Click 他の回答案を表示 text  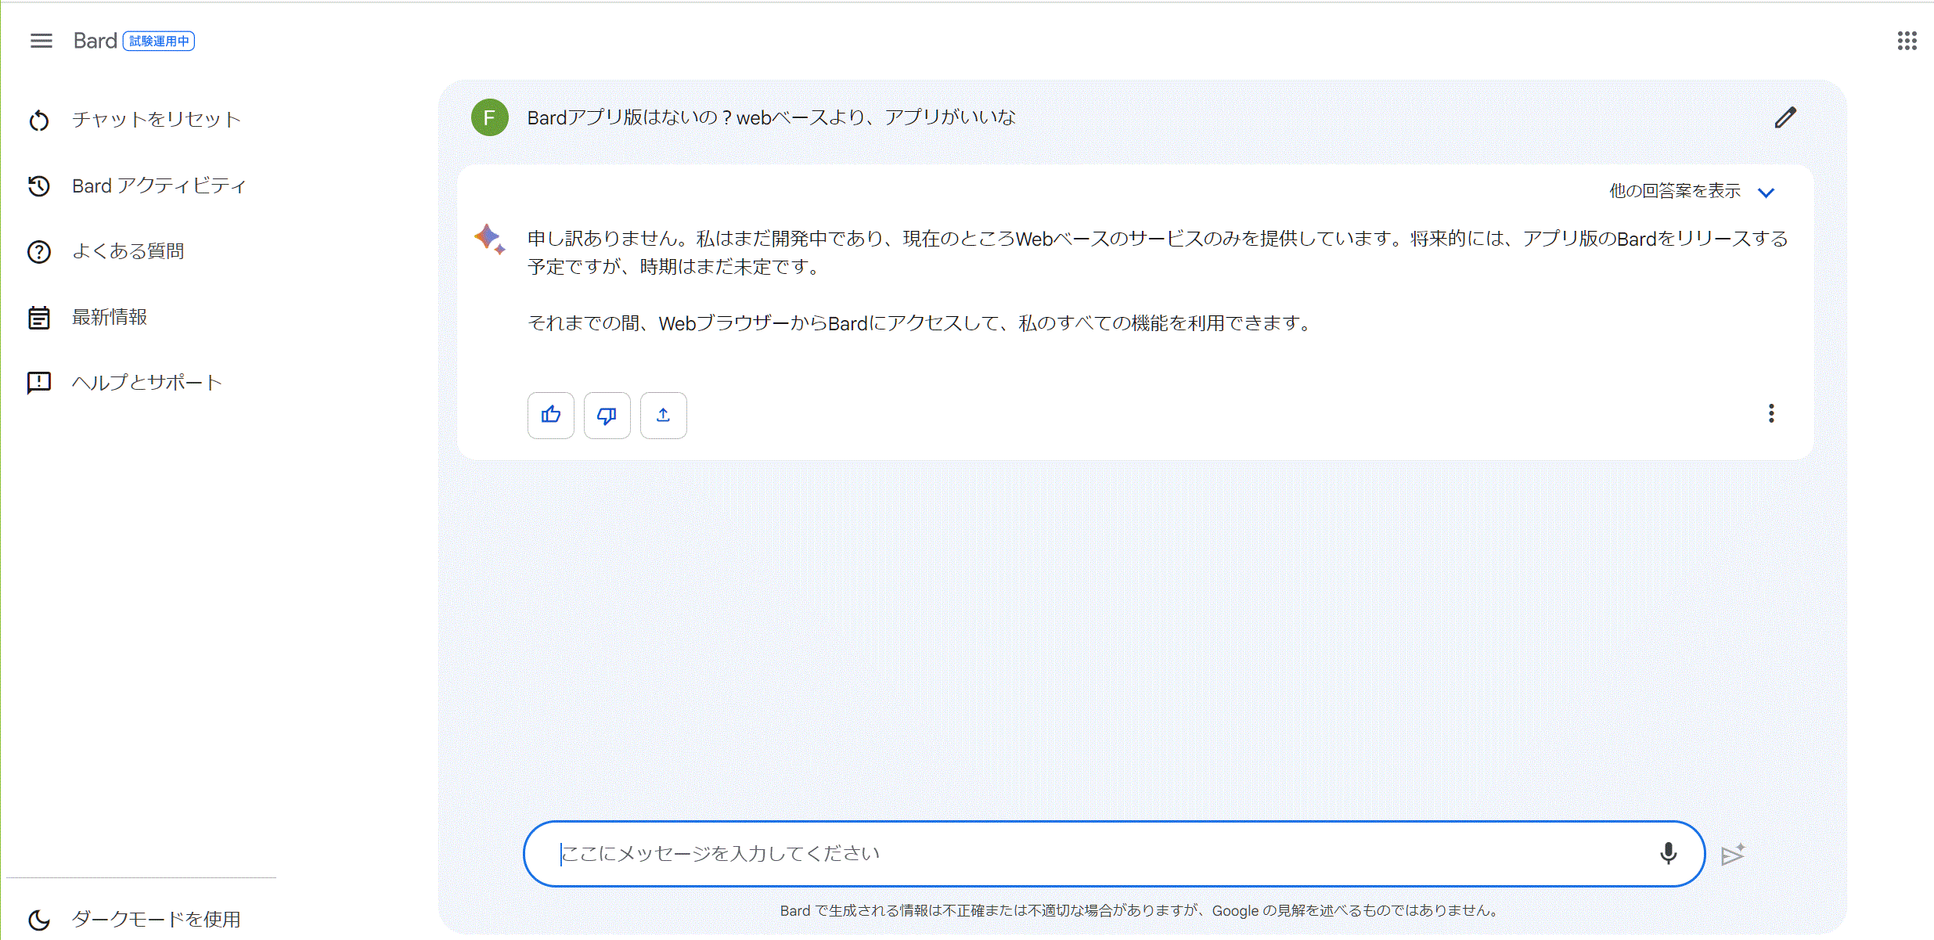point(1674,191)
